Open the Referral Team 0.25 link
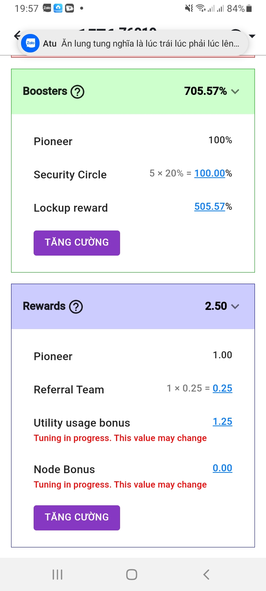The image size is (266, 591). coord(222,388)
